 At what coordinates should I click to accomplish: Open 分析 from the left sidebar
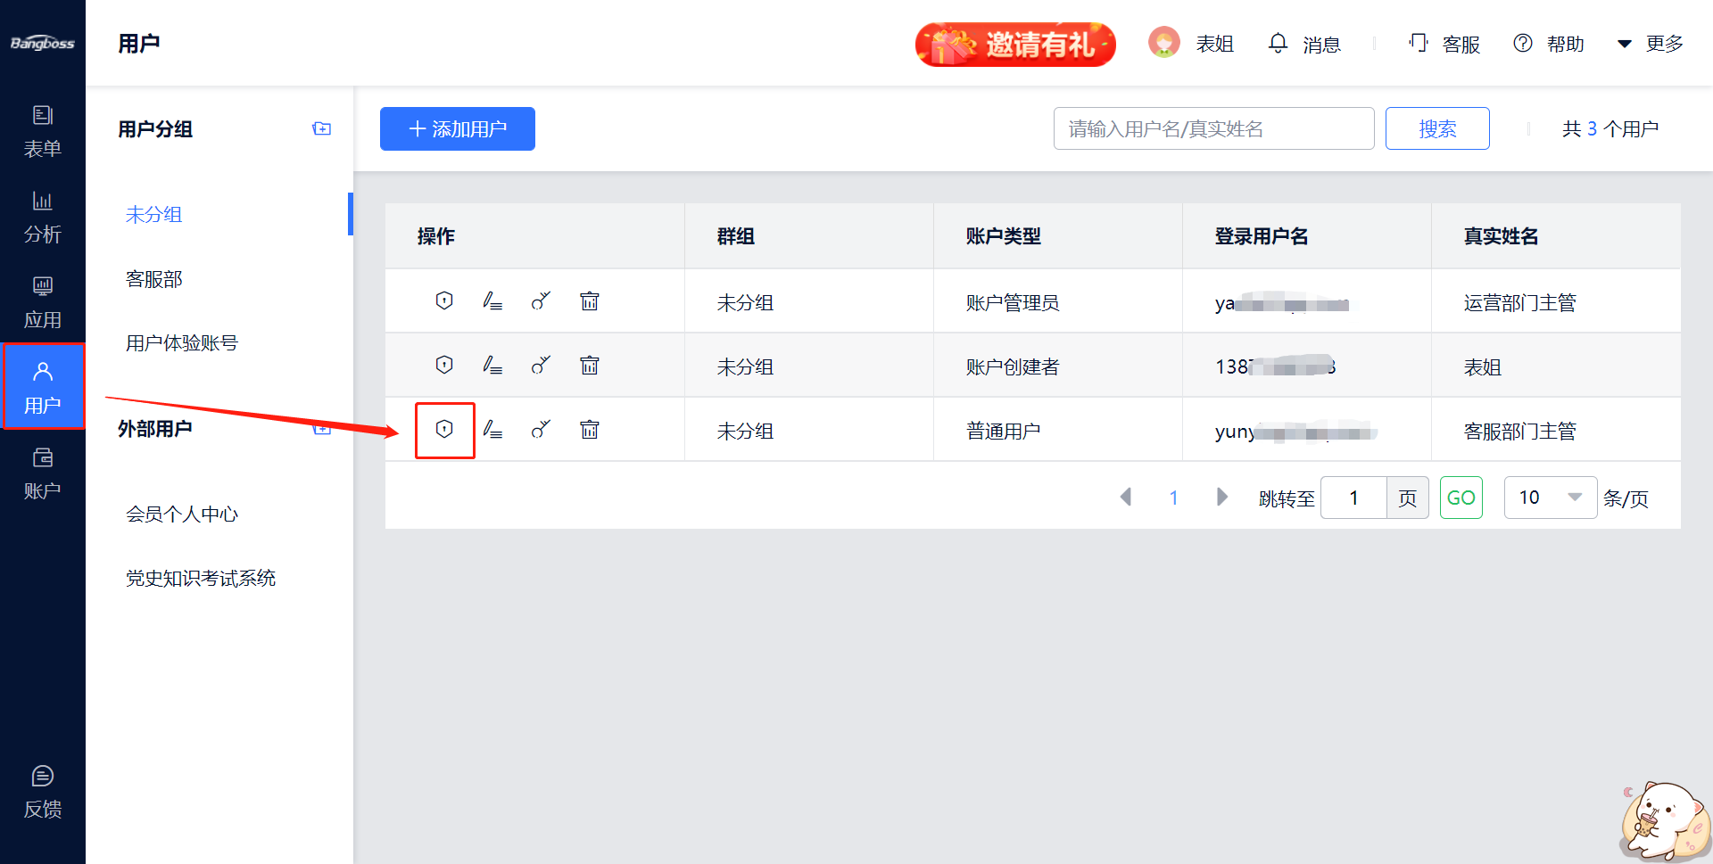42,217
